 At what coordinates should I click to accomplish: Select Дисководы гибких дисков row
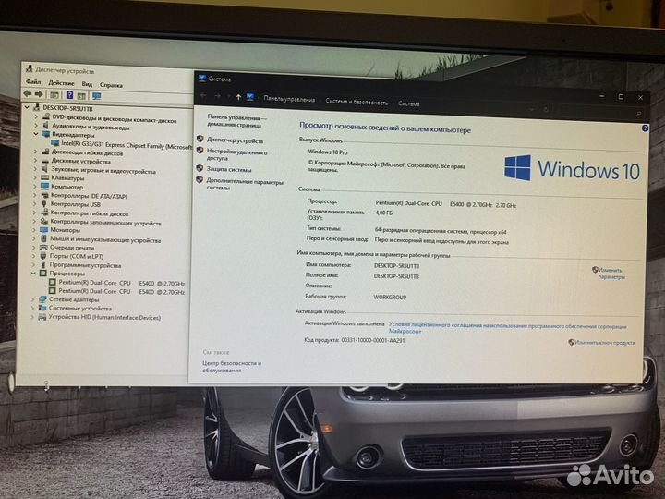87,152
